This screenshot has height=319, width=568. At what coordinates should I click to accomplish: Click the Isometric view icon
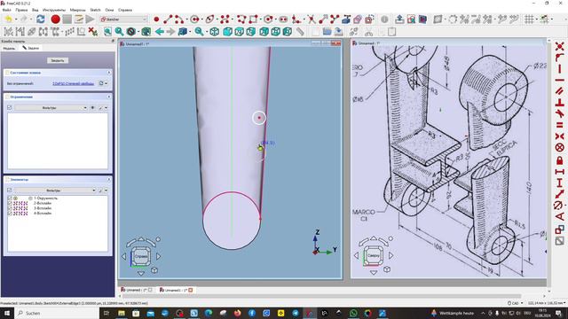[x=215, y=32]
